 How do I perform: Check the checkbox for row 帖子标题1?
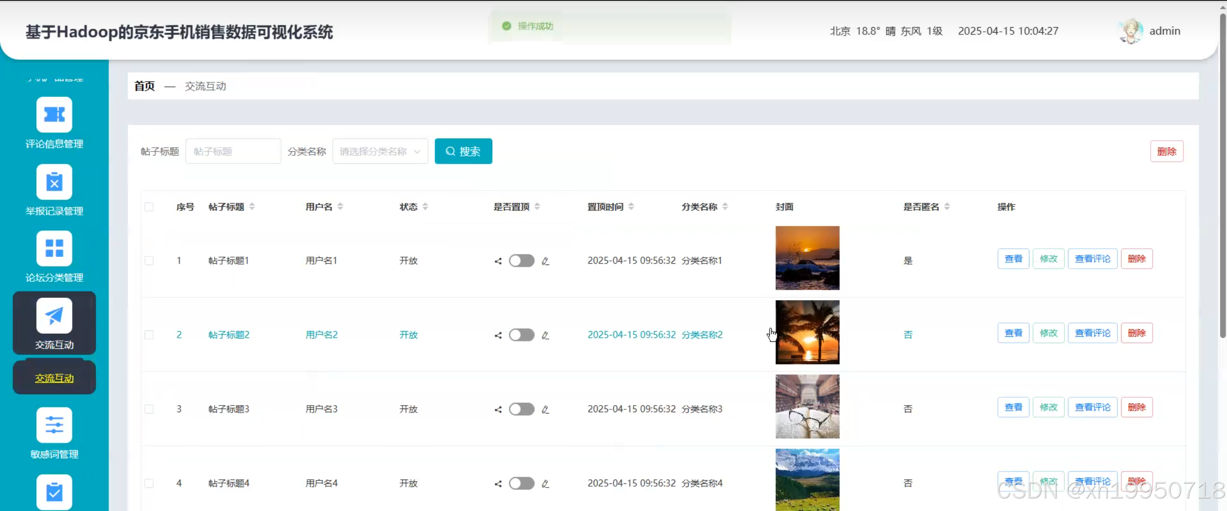149,261
